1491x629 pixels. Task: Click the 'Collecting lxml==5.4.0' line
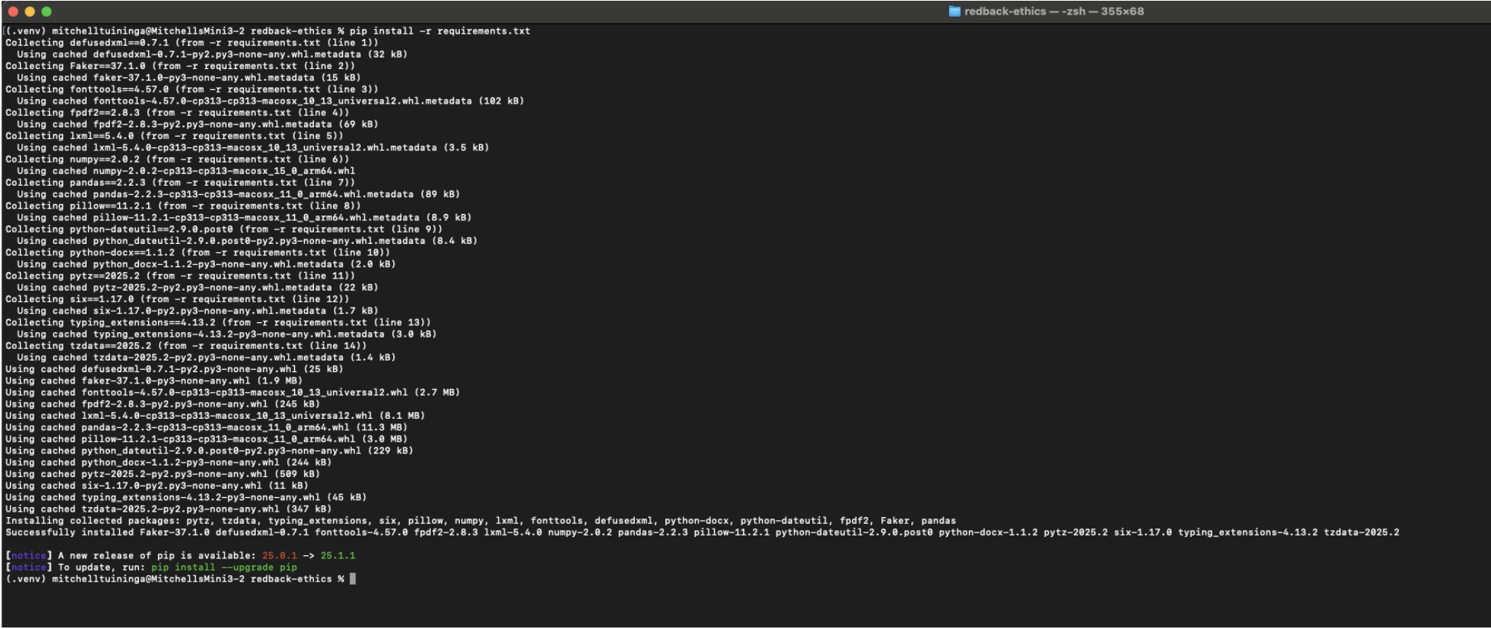pos(174,136)
